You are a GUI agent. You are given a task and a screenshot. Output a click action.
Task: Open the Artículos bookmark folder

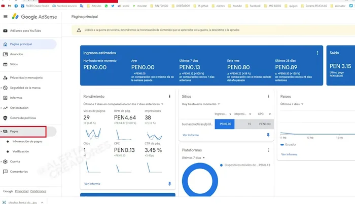pos(94,6)
